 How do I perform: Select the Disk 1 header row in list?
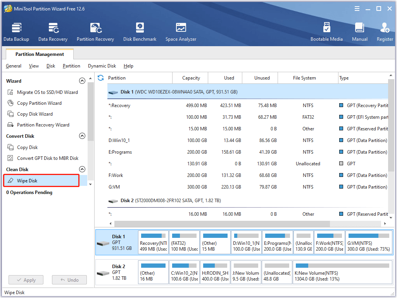pyautogui.click(x=248, y=92)
